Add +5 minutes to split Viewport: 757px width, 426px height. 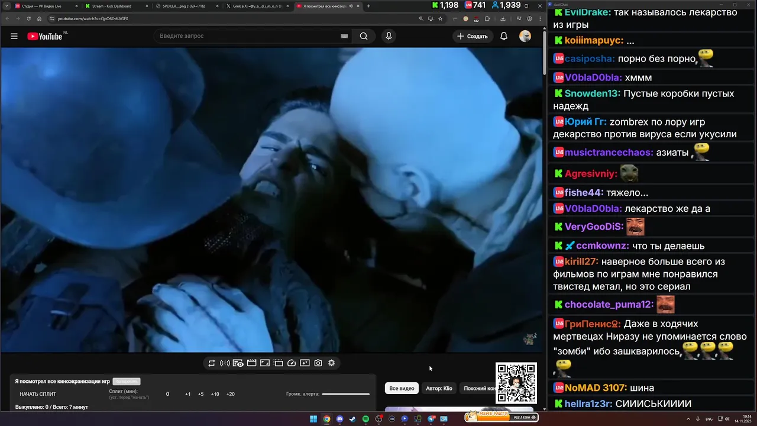(x=201, y=394)
